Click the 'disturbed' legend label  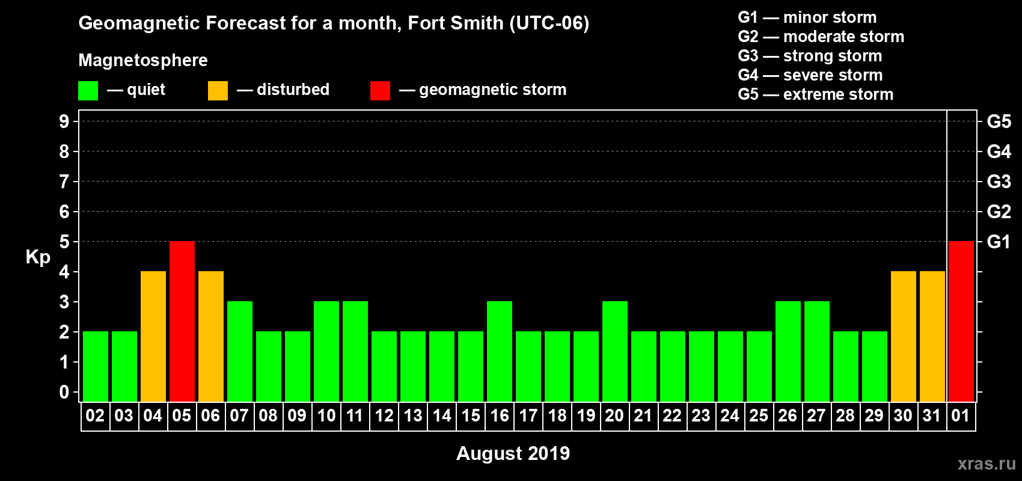coord(293,90)
